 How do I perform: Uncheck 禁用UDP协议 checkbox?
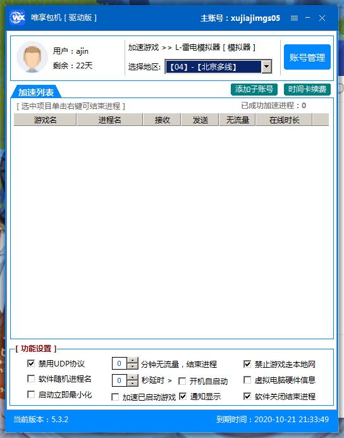coord(31,363)
